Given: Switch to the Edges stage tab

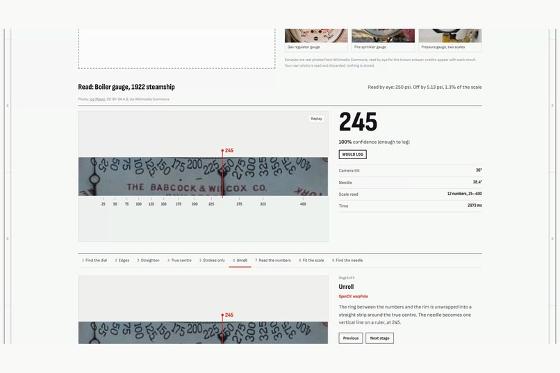Looking at the screenshot, I should [122, 260].
